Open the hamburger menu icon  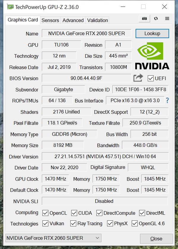click(167, 18)
